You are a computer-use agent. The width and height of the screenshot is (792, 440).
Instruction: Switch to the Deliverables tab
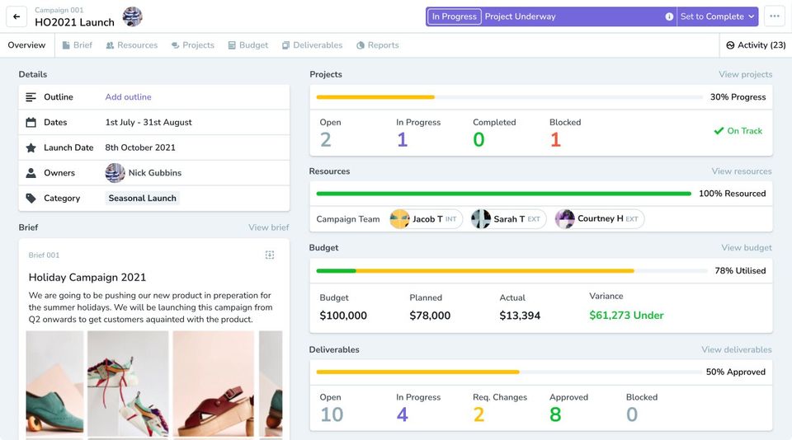[312, 45]
